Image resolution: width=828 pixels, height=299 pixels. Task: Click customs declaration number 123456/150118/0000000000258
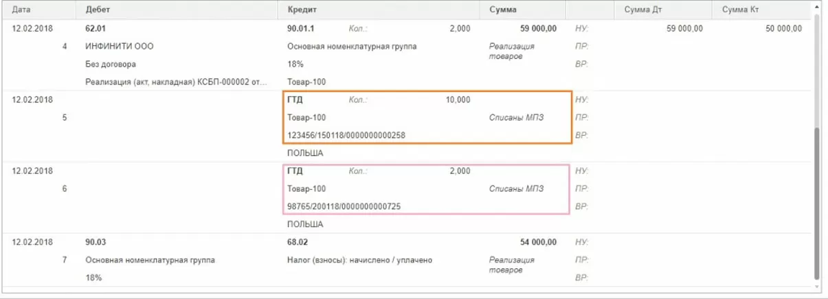coord(346,135)
